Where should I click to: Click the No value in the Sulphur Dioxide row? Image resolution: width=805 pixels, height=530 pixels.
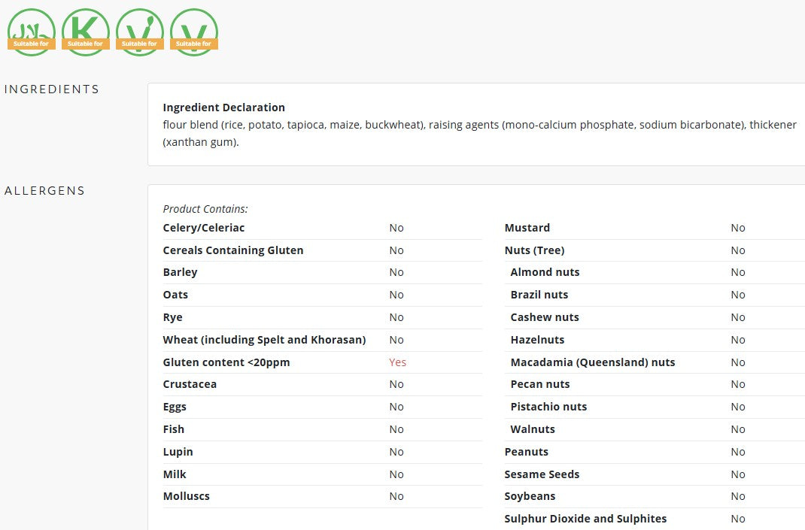coord(738,519)
